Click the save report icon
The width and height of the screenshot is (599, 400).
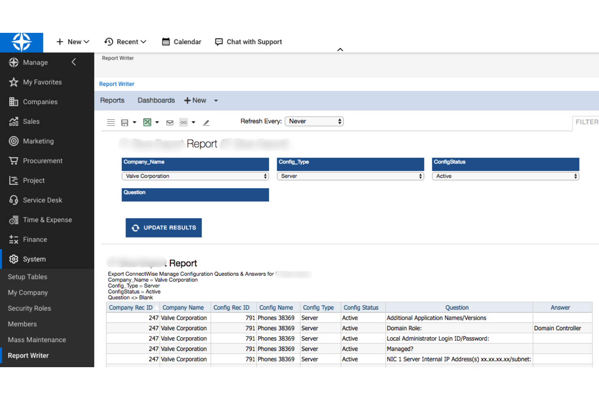[124, 122]
